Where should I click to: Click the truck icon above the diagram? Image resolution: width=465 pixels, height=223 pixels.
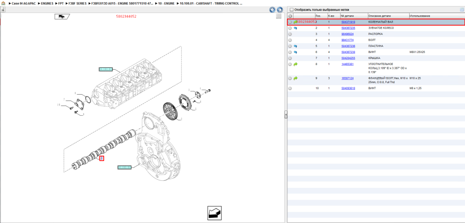pos(62,17)
